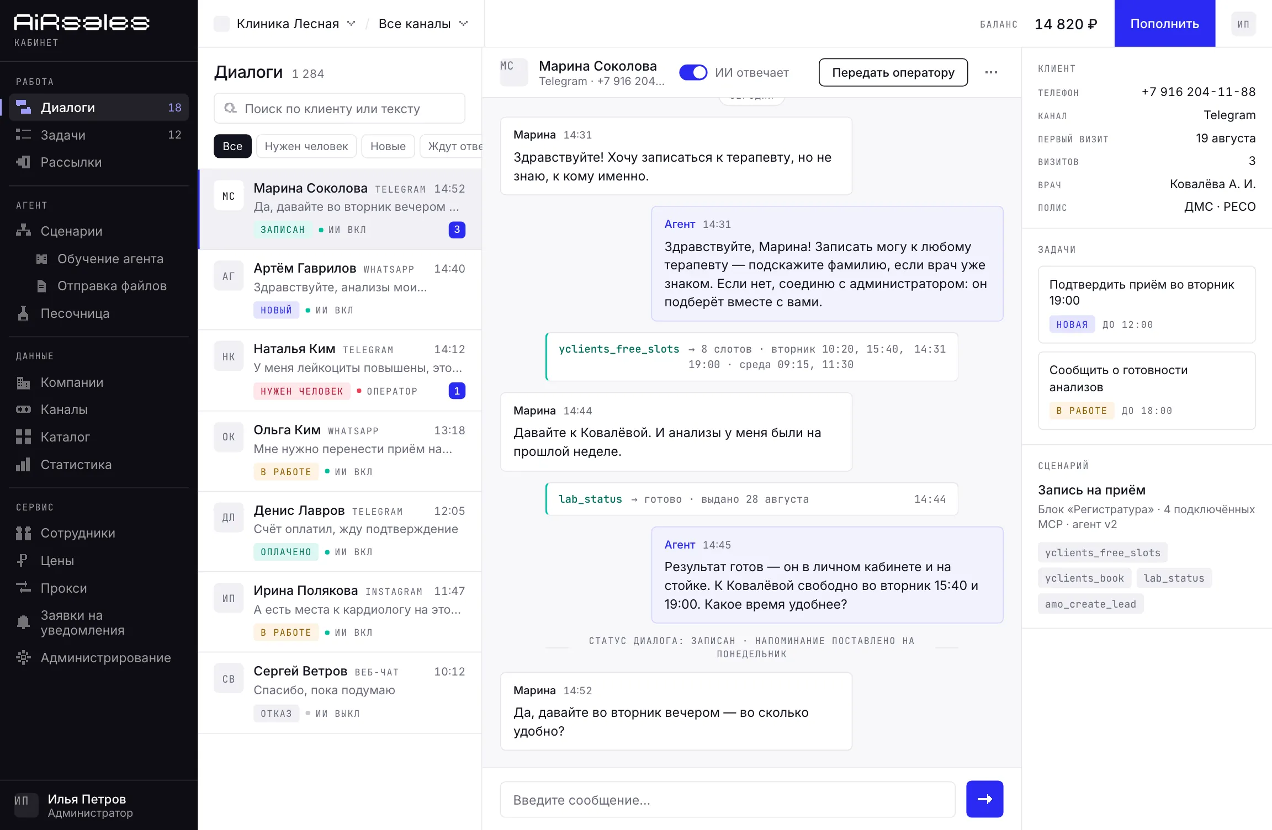Screen dimensions: 1272x830
Task: Open Рассылки megaphone icon
Action: [23, 162]
